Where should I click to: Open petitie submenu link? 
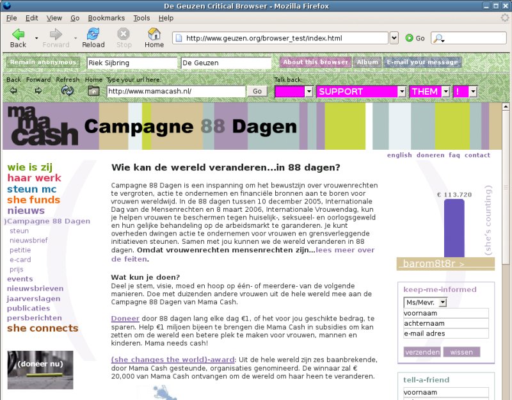click(x=20, y=250)
